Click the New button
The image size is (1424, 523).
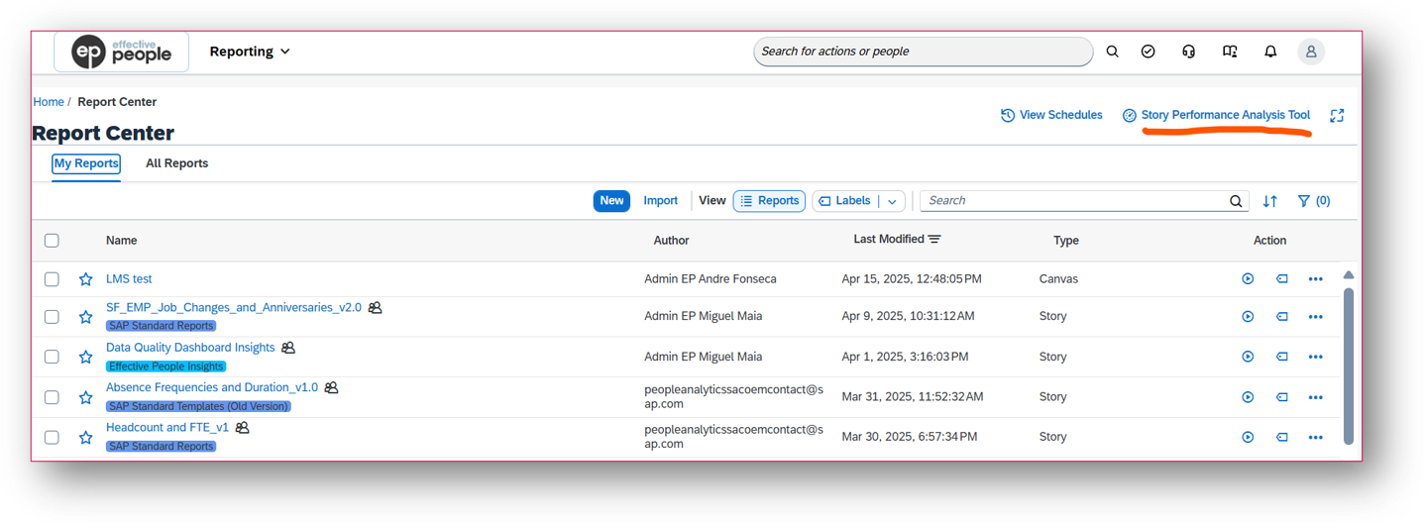(x=611, y=201)
